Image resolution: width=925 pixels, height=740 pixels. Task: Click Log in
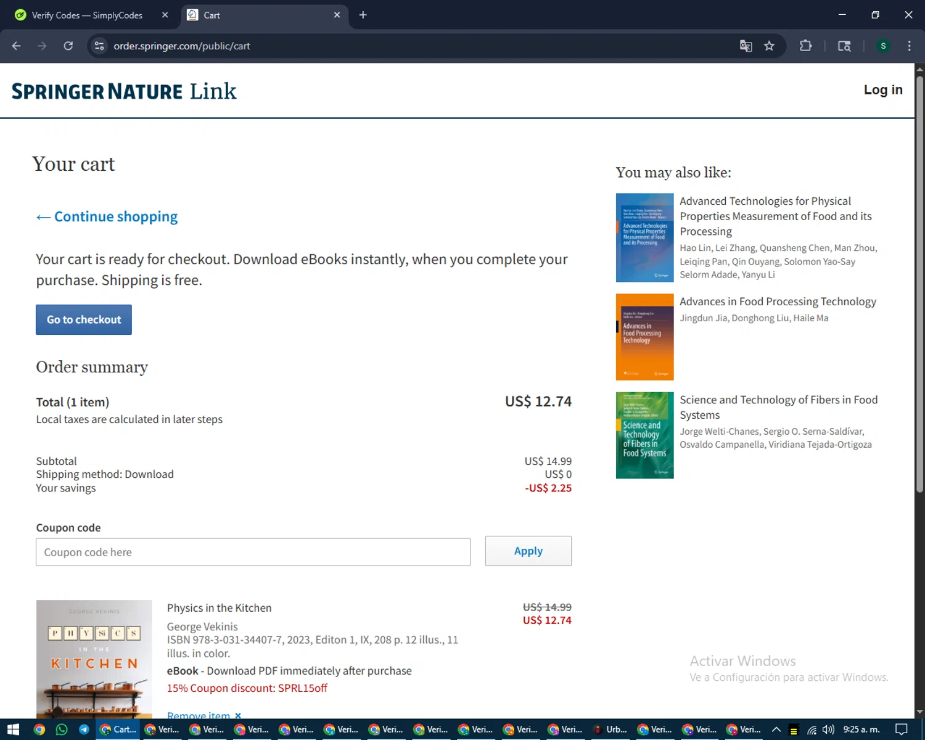(x=883, y=90)
